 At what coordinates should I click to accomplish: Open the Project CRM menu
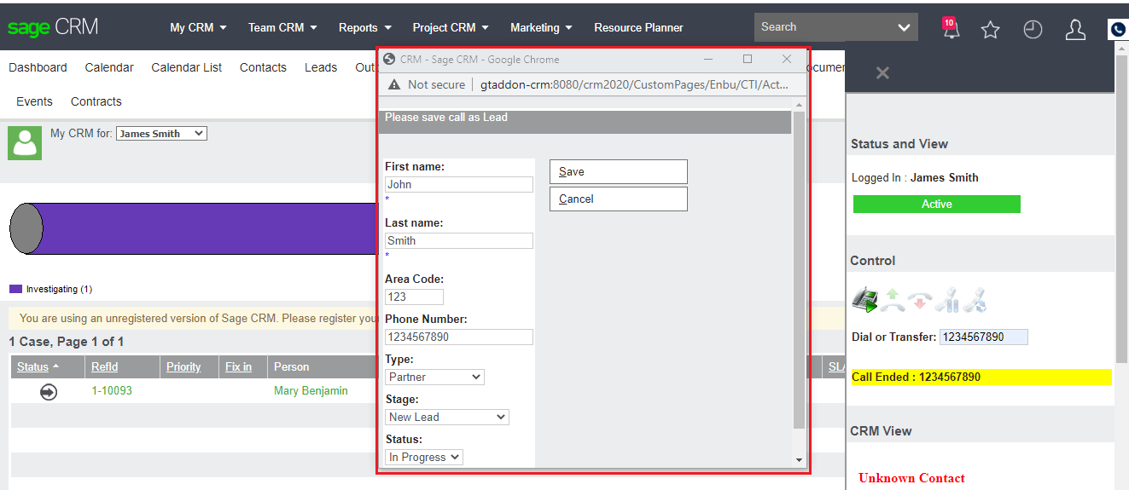[451, 27]
